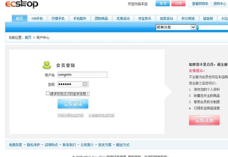Open the 留言板 tab
Image resolution: width=228 pixels, height=157 pixels.
pyautogui.click(x=208, y=19)
